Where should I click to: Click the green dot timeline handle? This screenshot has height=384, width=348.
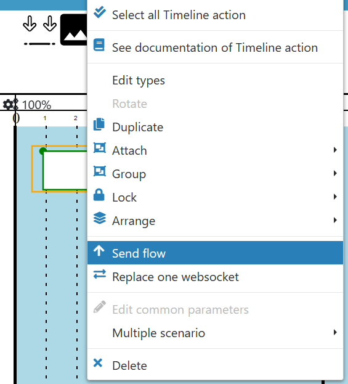(x=43, y=151)
